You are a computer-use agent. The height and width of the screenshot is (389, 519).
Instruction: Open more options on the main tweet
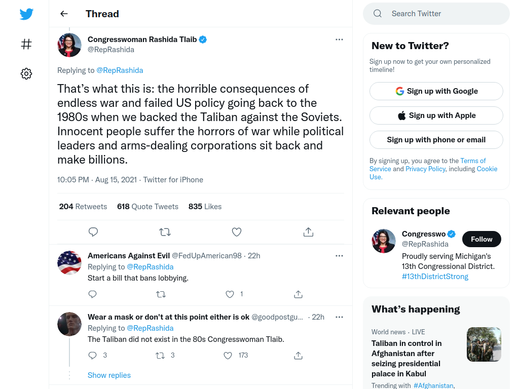(339, 40)
